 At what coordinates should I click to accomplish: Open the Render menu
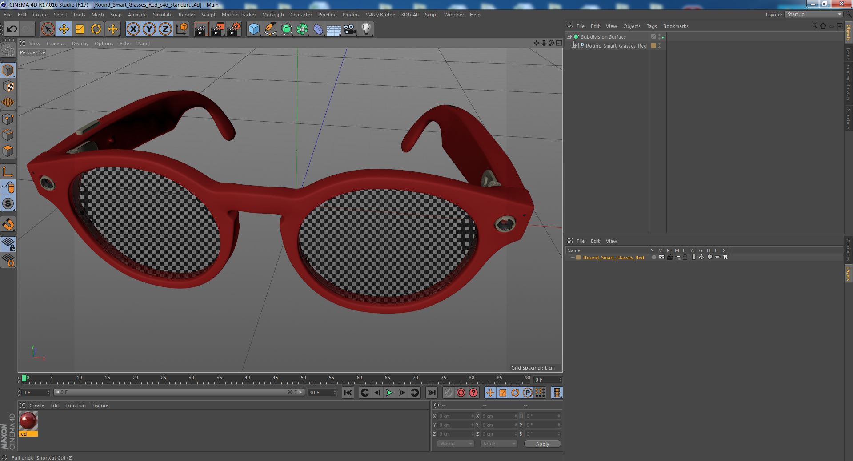(187, 15)
